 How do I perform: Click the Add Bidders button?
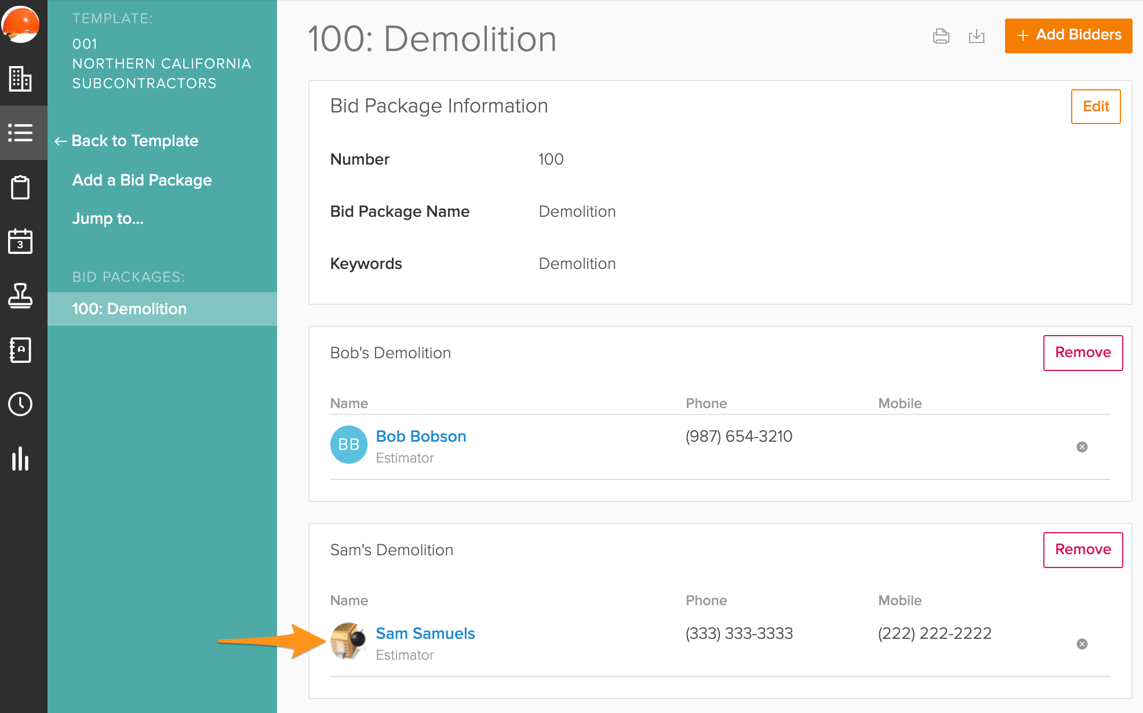coord(1068,35)
